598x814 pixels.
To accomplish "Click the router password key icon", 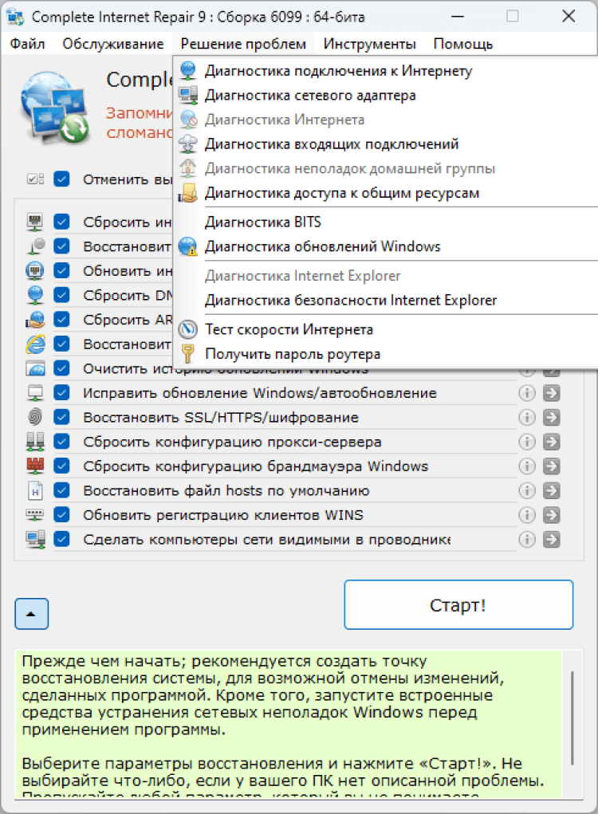I will [x=188, y=353].
